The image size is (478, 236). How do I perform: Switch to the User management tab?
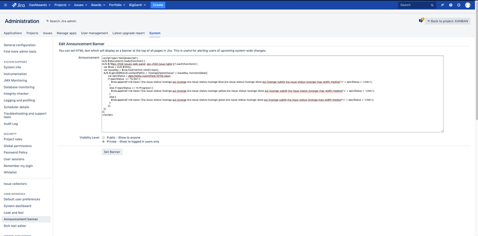click(x=94, y=33)
